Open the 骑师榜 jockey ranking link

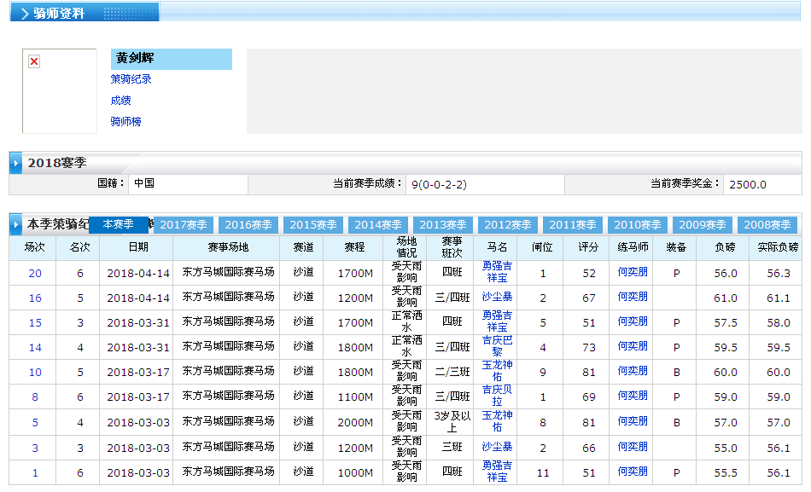click(125, 122)
